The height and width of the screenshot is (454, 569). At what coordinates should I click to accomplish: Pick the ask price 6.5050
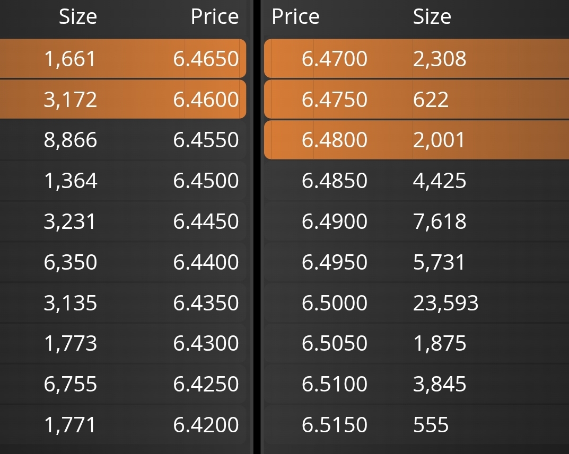pos(334,343)
